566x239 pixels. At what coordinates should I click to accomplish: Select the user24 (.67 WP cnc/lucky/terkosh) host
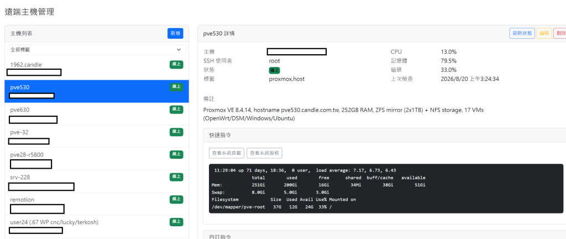point(96,226)
